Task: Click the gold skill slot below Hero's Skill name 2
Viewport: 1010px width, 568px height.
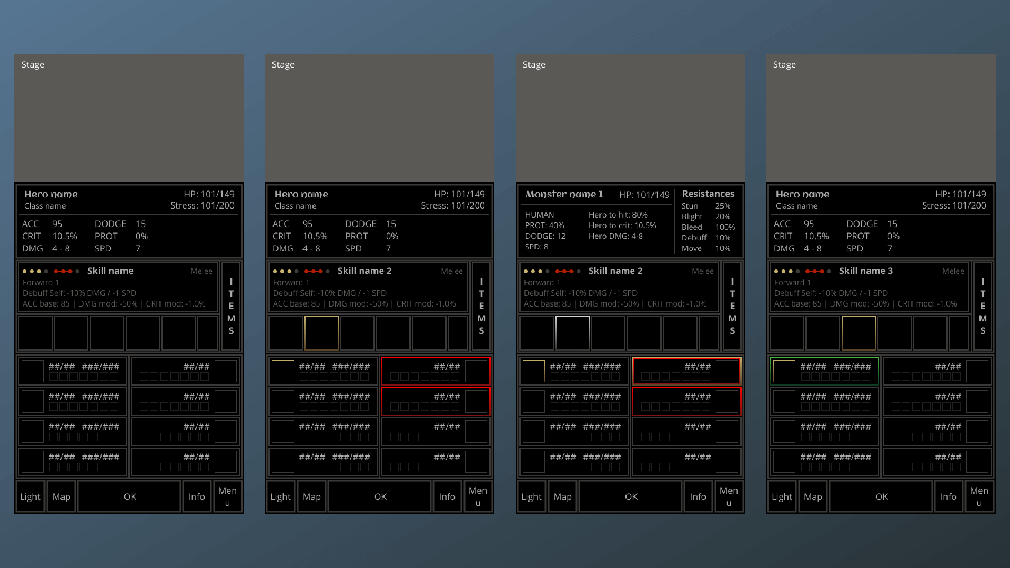Action: (321, 333)
